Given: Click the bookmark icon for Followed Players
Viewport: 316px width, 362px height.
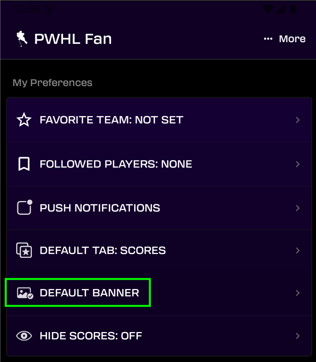Looking at the screenshot, I should 24,164.
